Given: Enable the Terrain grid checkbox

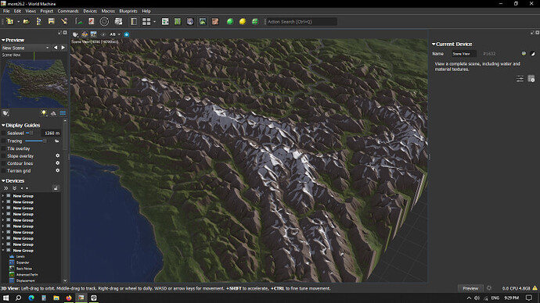Looking at the screenshot, I should [4, 171].
